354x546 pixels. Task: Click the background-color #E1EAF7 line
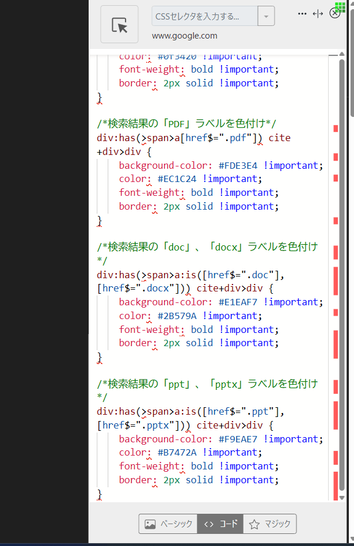tap(221, 302)
